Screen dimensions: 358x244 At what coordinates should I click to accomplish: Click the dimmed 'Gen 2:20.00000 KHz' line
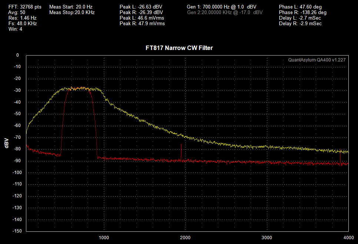[225, 12]
